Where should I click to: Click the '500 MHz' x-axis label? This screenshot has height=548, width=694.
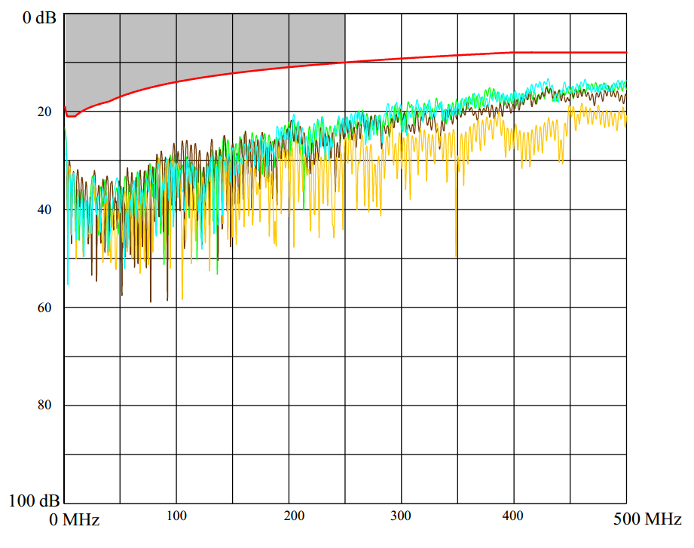647,519
